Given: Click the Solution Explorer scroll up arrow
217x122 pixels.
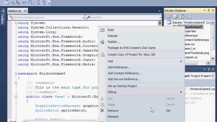Looking at the screenshot, I should pyautogui.click(x=213, y=23).
